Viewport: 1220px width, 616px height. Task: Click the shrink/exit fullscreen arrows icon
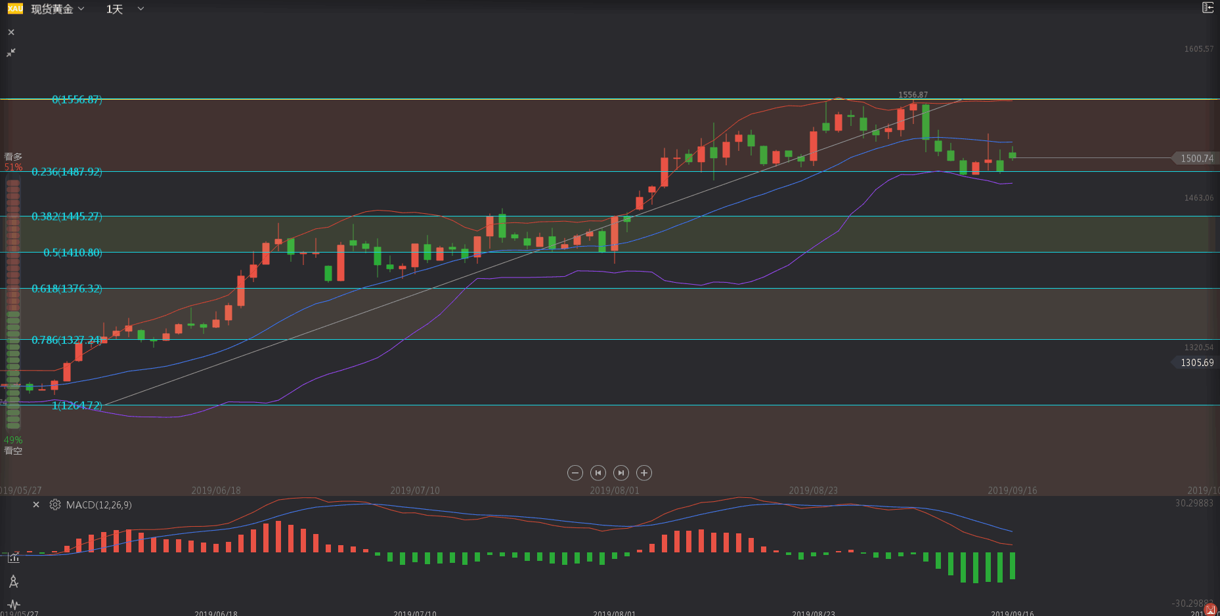pos(11,52)
